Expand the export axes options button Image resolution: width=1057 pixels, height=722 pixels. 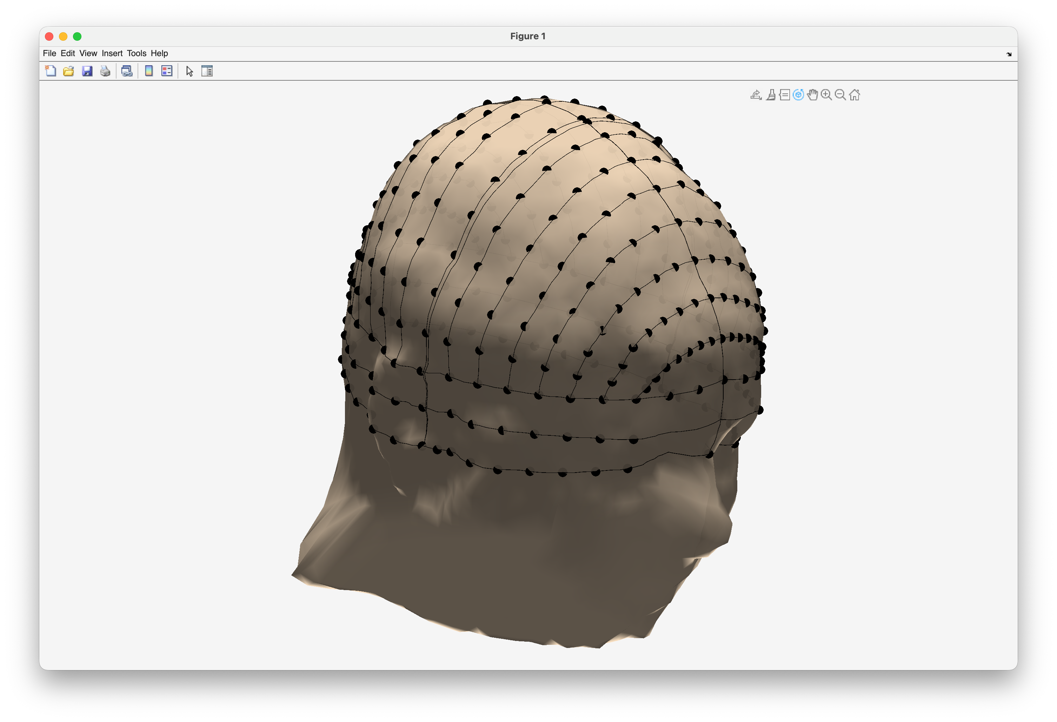tap(756, 95)
